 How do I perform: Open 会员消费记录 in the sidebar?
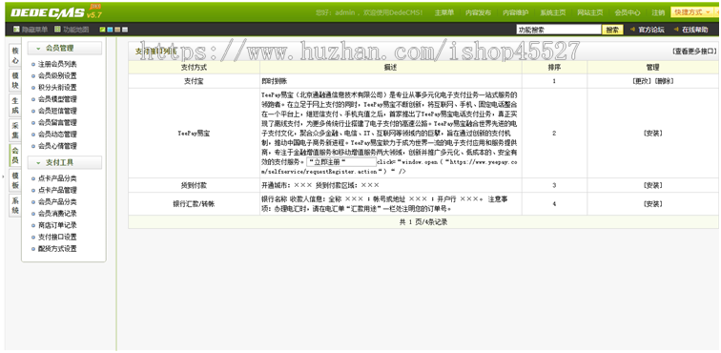tap(57, 214)
